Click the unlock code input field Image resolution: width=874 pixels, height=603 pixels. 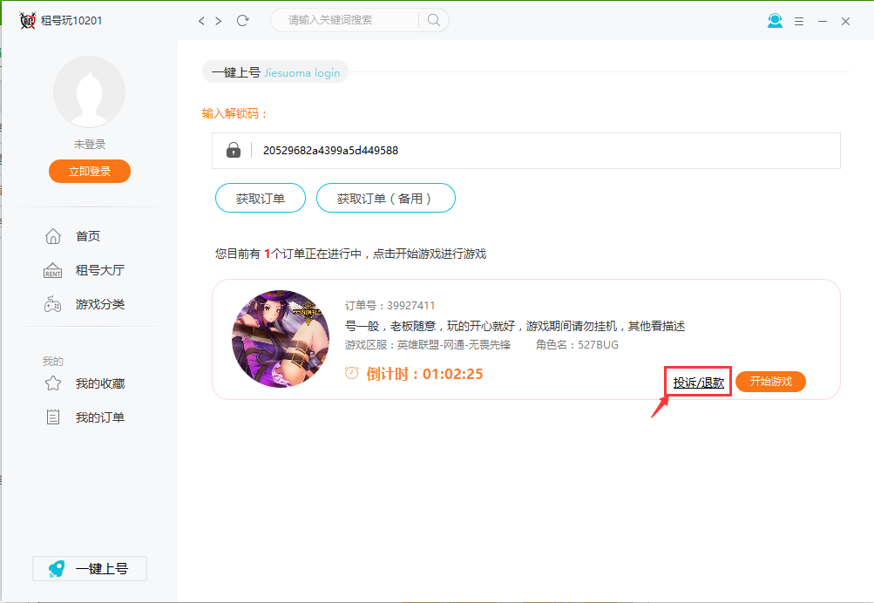tap(525, 151)
